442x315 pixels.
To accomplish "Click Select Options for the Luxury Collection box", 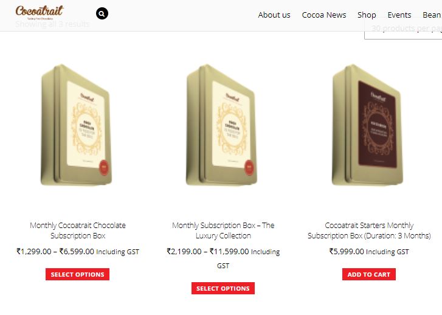I will click(223, 288).
